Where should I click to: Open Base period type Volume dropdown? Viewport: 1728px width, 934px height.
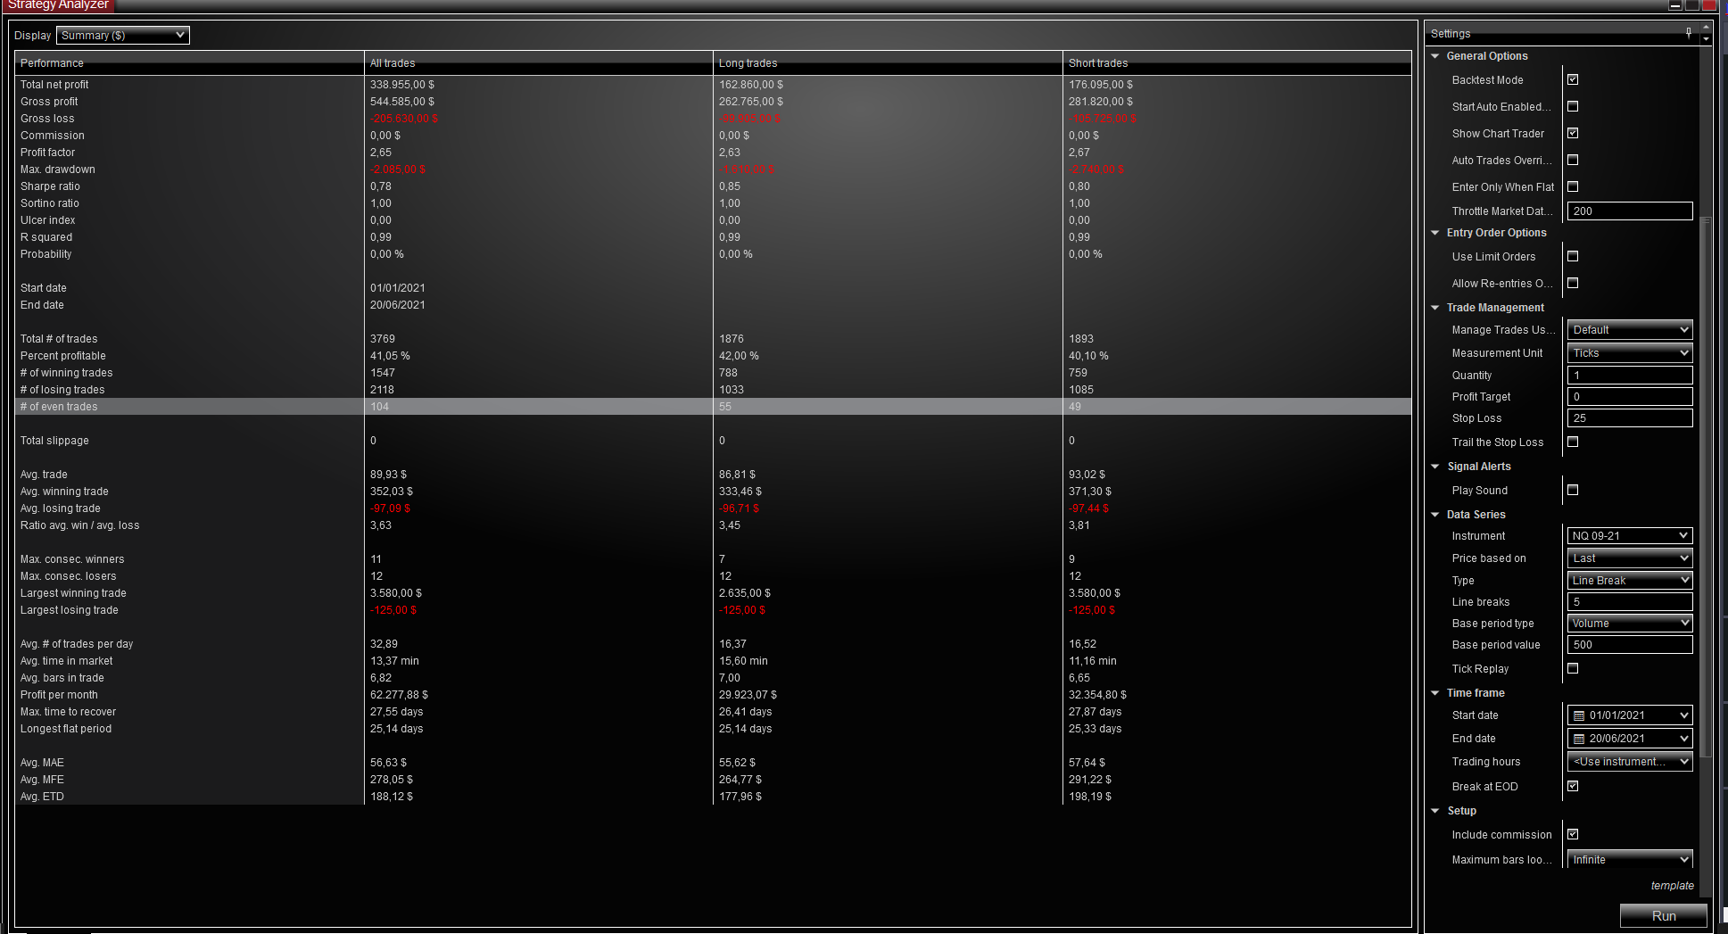(1630, 624)
